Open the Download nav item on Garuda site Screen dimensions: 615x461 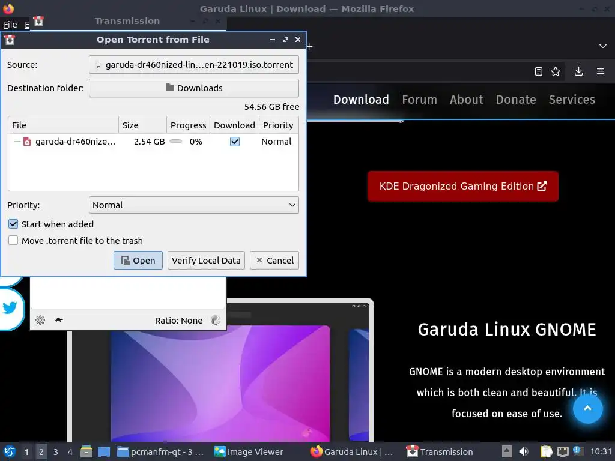pyautogui.click(x=361, y=100)
